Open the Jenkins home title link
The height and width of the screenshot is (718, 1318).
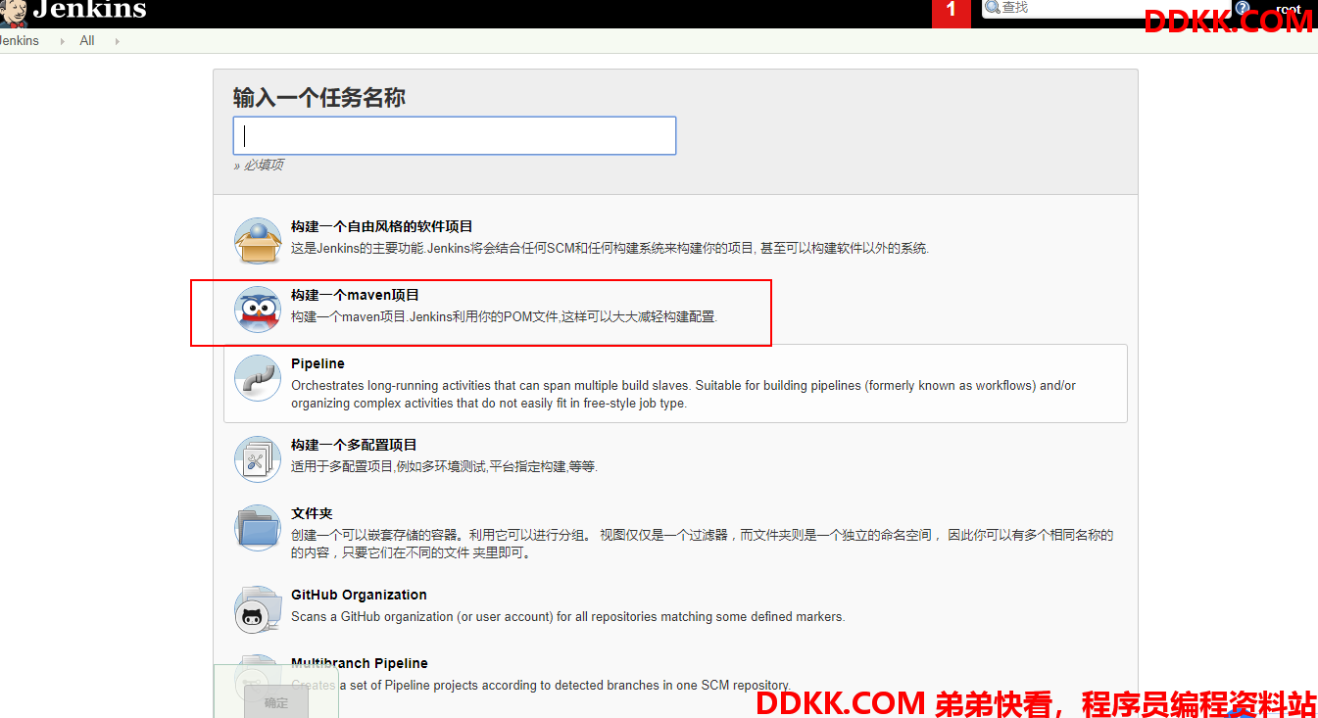pyautogui.click(x=89, y=11)
